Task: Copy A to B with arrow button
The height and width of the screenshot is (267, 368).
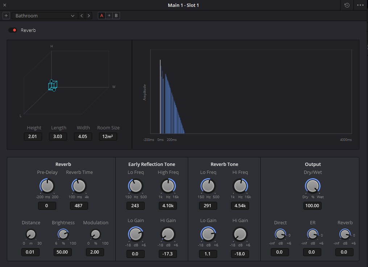Action: click(109, 16)
